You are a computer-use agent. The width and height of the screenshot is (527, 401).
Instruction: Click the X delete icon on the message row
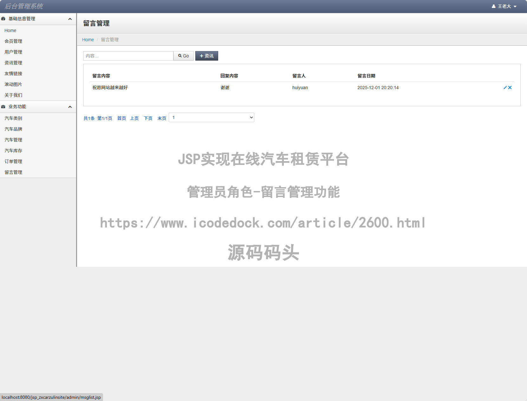(510, 88)
